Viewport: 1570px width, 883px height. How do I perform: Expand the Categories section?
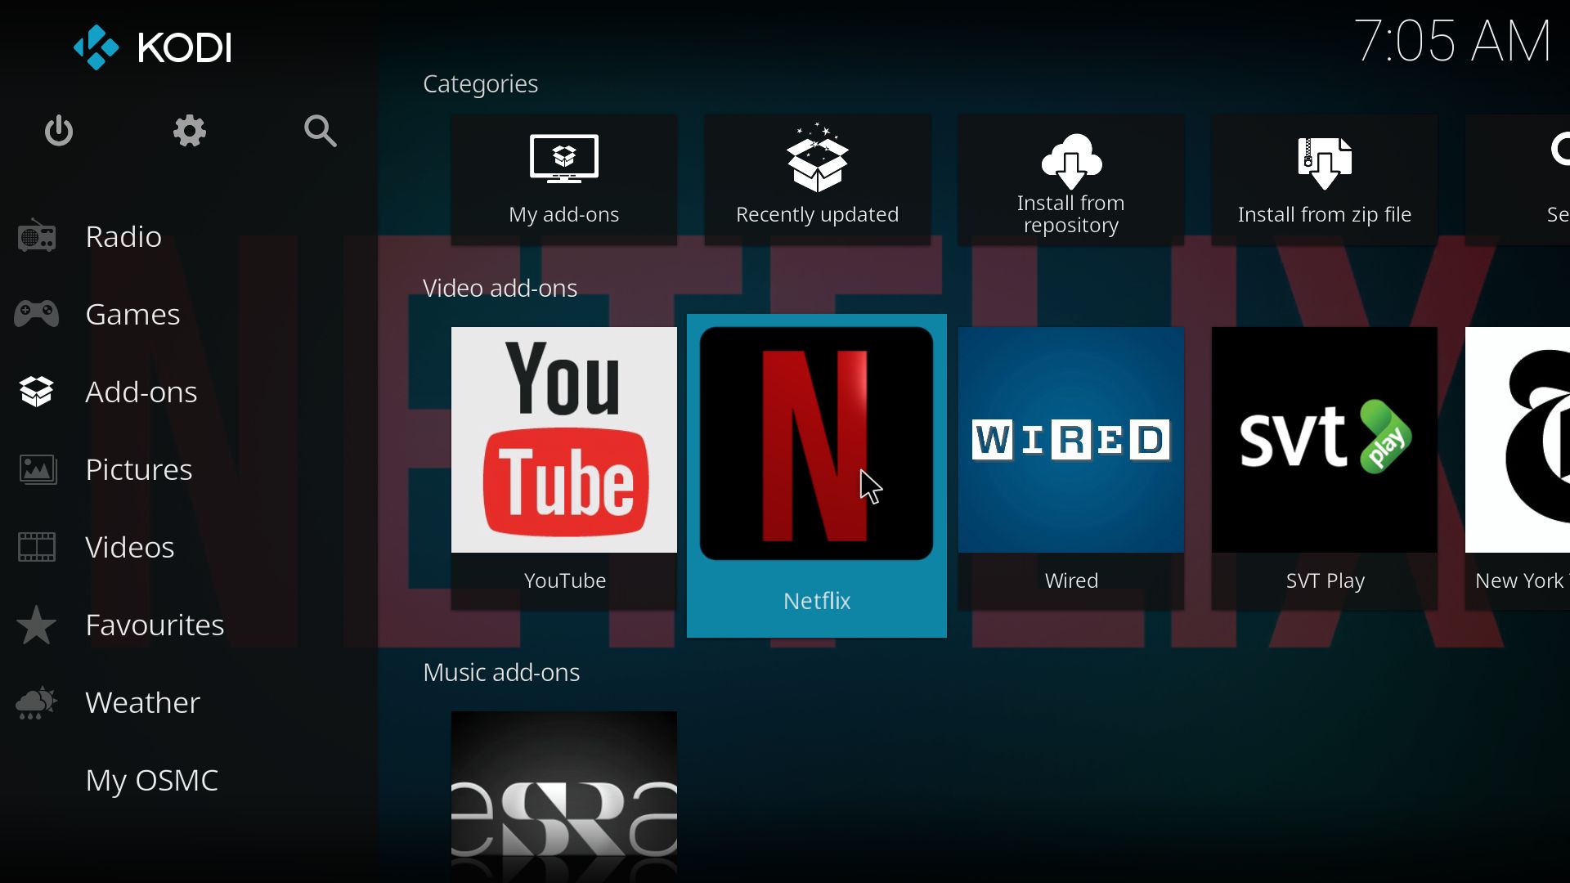point(480,83)
